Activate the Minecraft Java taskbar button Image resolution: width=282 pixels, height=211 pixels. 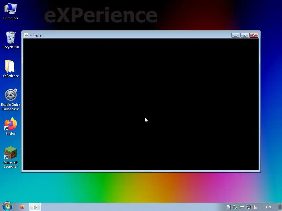[35, 207]
